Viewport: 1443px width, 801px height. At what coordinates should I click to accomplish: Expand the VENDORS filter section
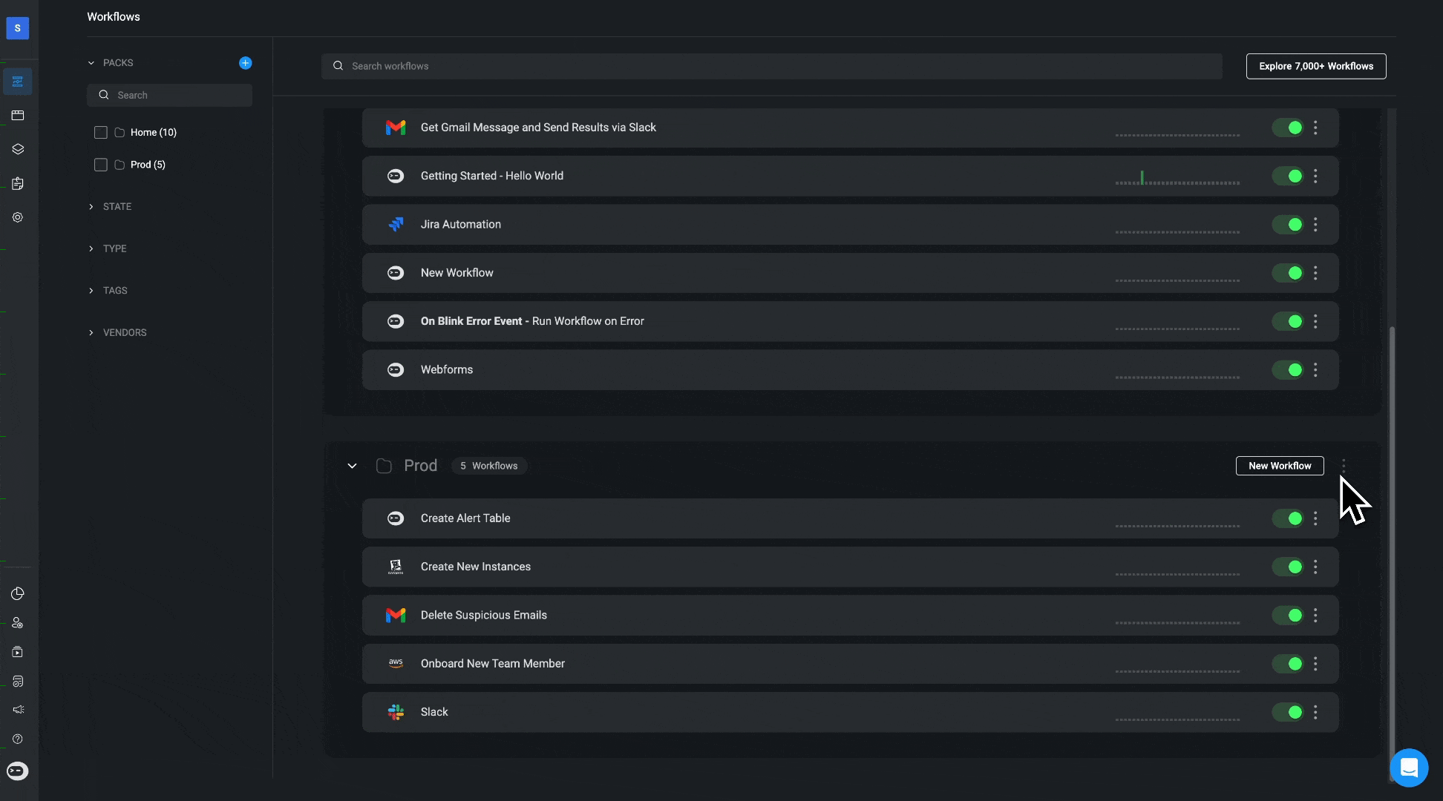tap(124, 332)
